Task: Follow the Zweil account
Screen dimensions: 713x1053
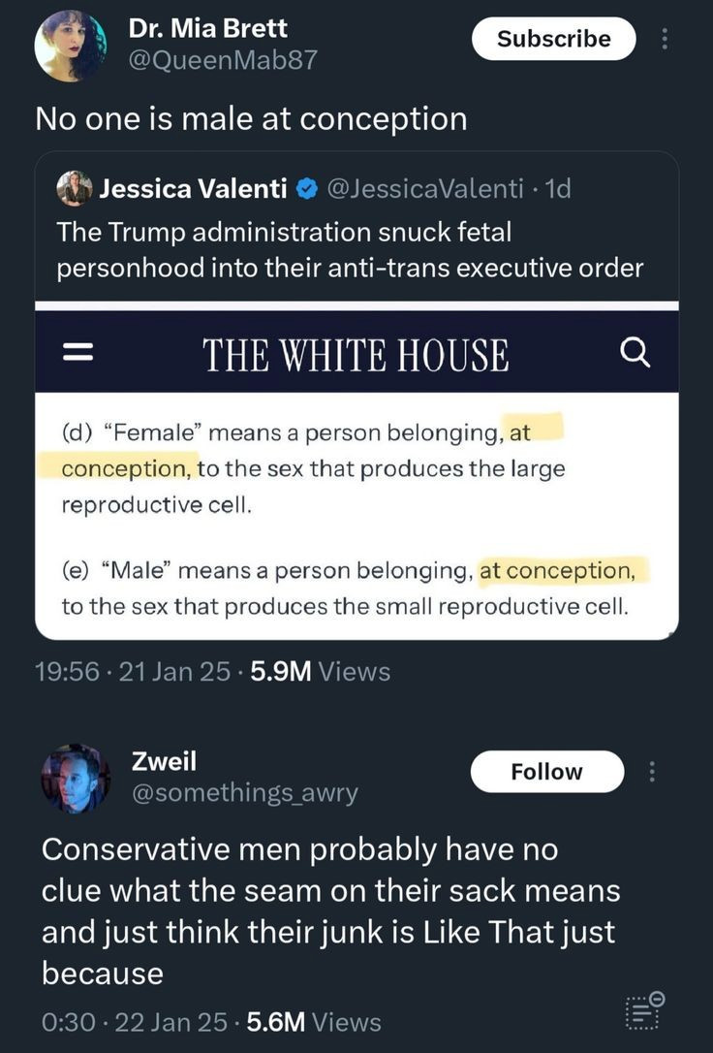Action: pyautogui.click(x=546, y=772)
